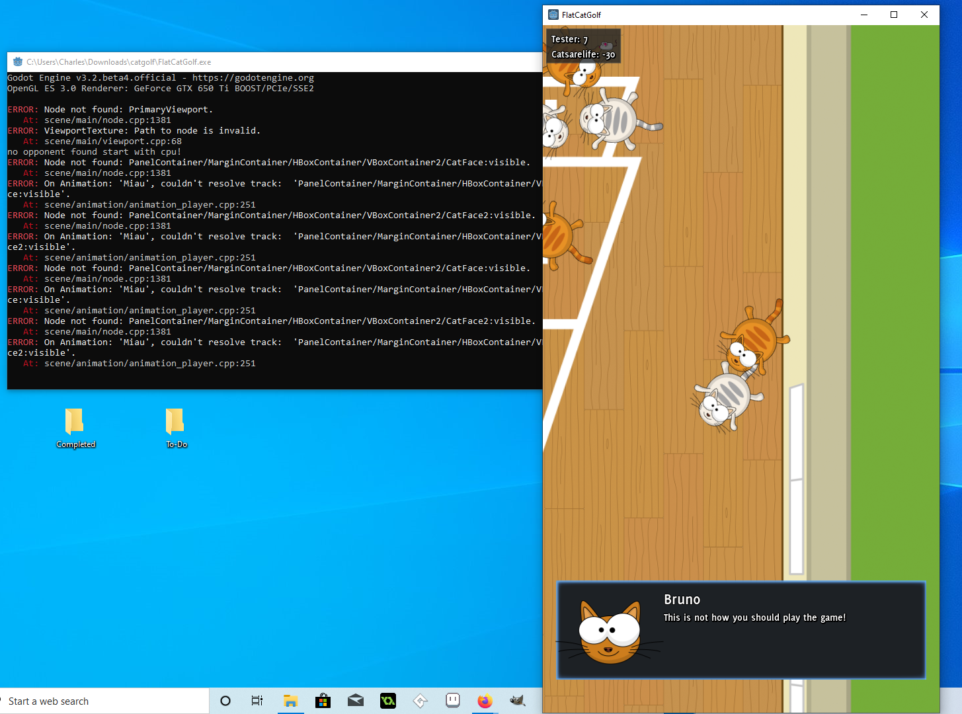Open Firefox from the taskbar
Screen dimensions: 962x714
point(485,701)
